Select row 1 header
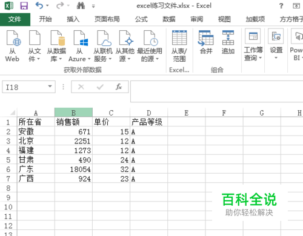 tap(8, 122)
